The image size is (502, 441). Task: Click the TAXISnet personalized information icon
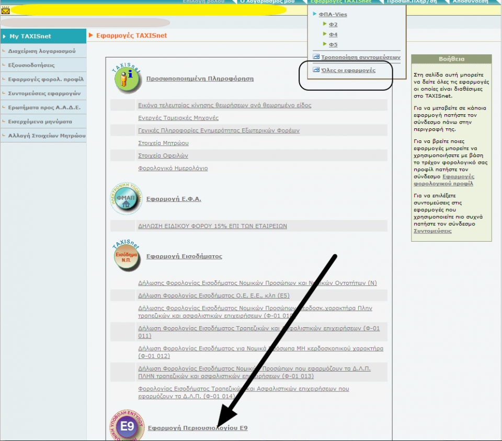point(127,78)
